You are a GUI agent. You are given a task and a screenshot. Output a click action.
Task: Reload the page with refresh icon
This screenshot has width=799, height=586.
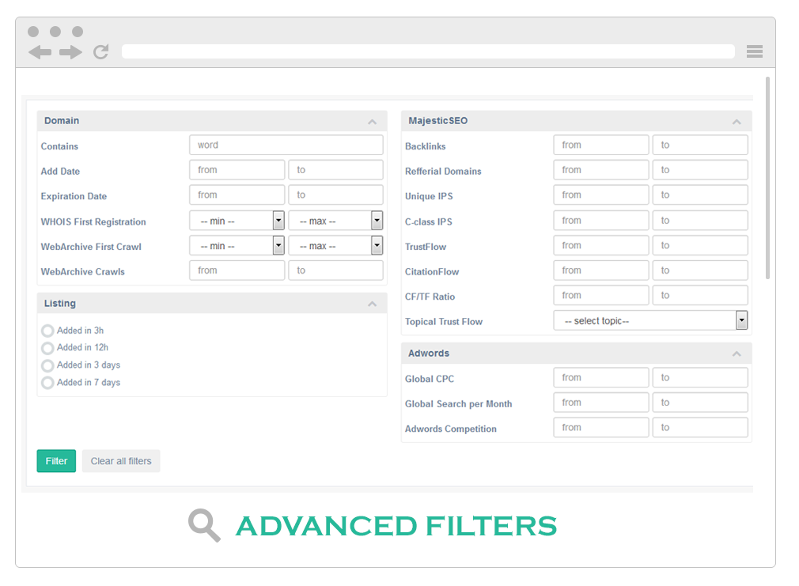coord(101,51)
